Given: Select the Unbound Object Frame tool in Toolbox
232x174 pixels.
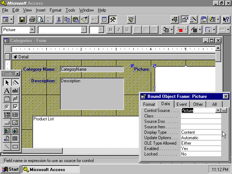Looking at the screenshot, I should click(x=7, y=130).
